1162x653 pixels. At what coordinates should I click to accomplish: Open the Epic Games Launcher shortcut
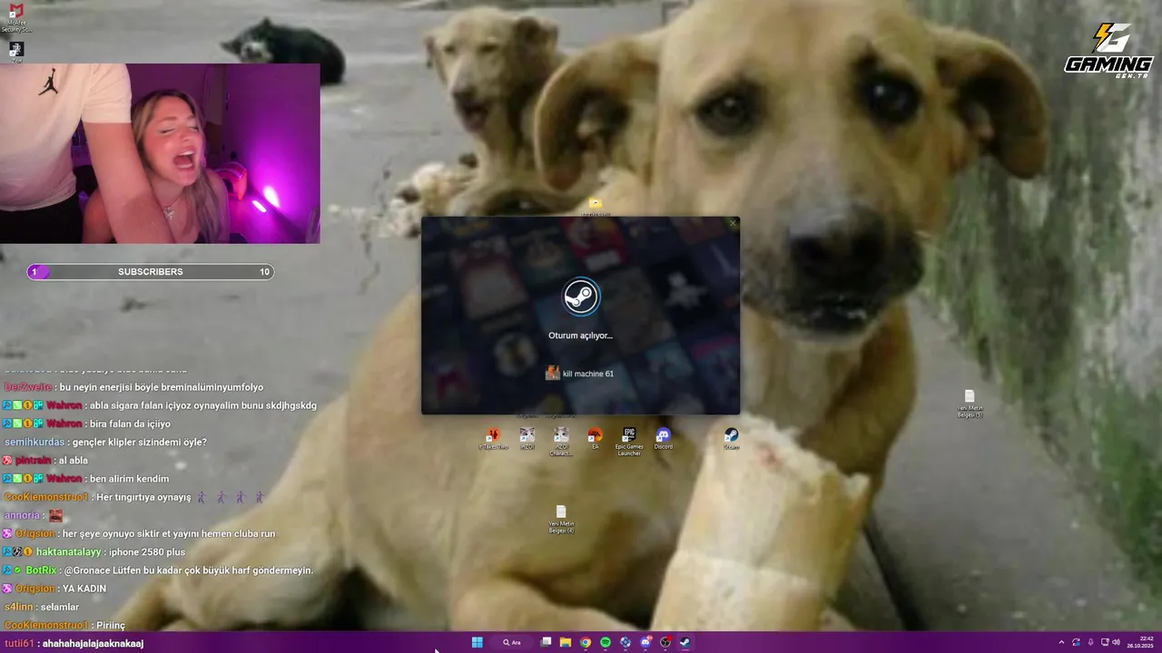tap(628, 441)
